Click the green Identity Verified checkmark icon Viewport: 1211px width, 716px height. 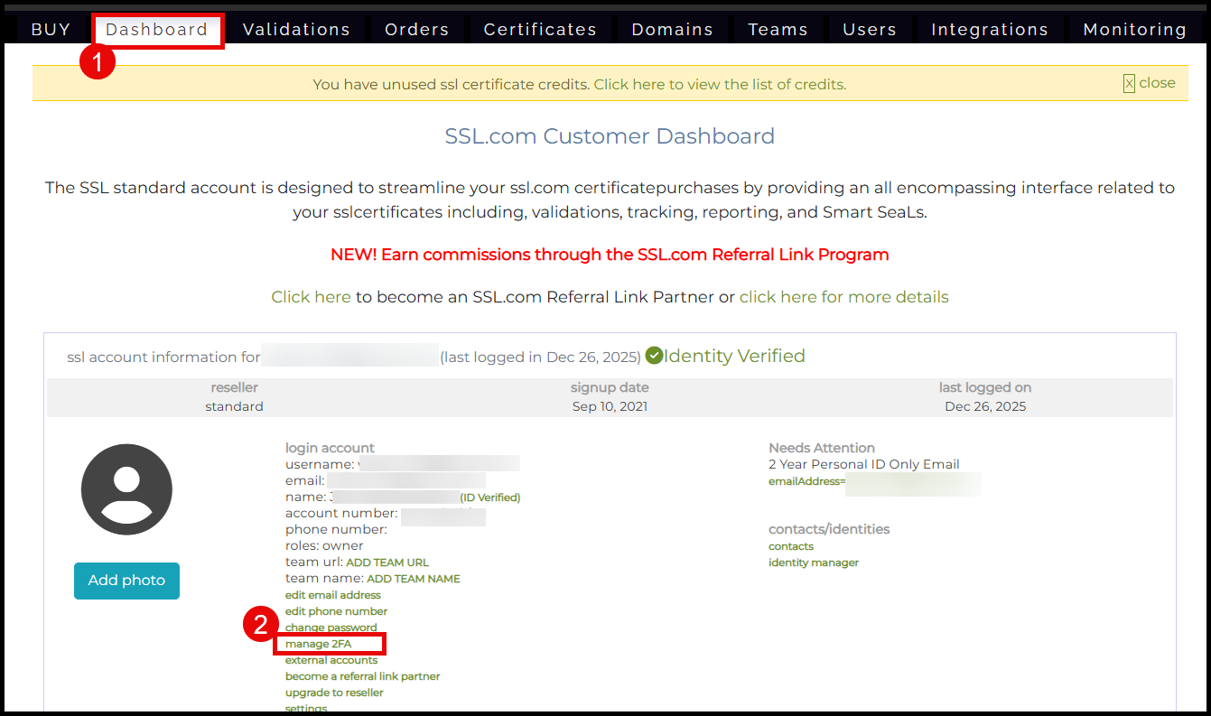point(655,357)
